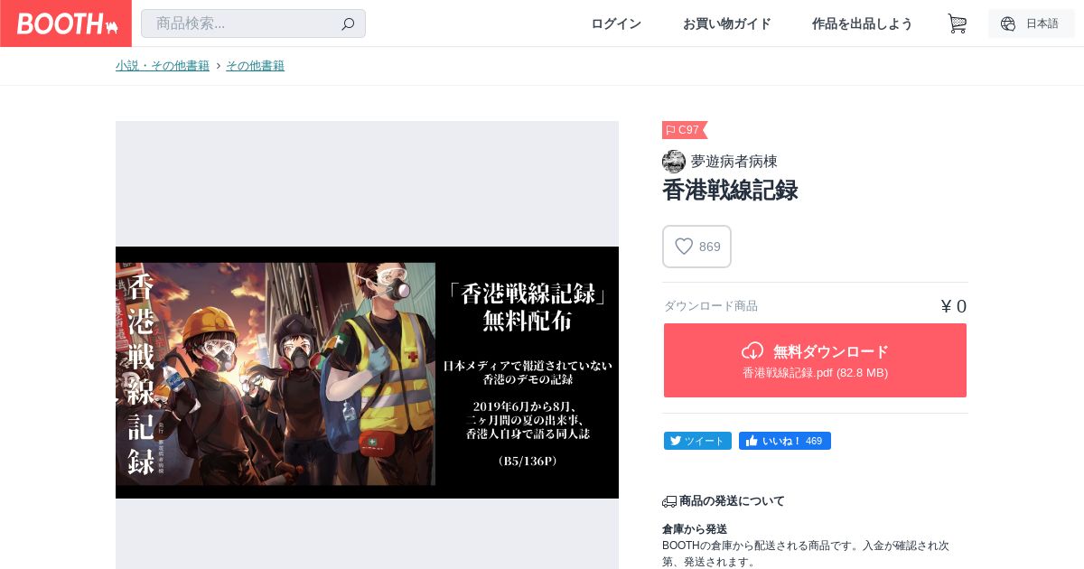The width and height of the screenshot is (1084, 569).
Task: Open the shopping cart
Action: (957, 23)
